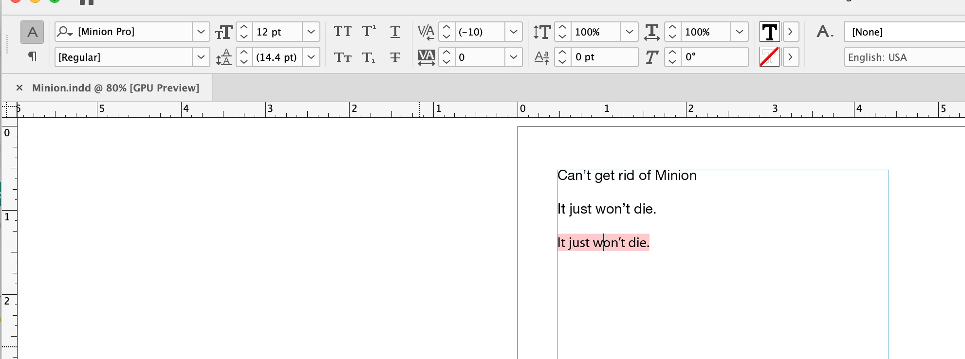This screenshot has height=359, width=965.
Task: Open the 14.4 pt leading dropdown
Action: tap(311, 57)
